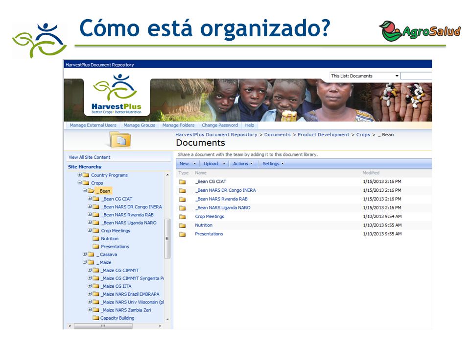Click the Site Hierarchy heading
Screen dimensions: 470x353
click(x=85, y=167)
